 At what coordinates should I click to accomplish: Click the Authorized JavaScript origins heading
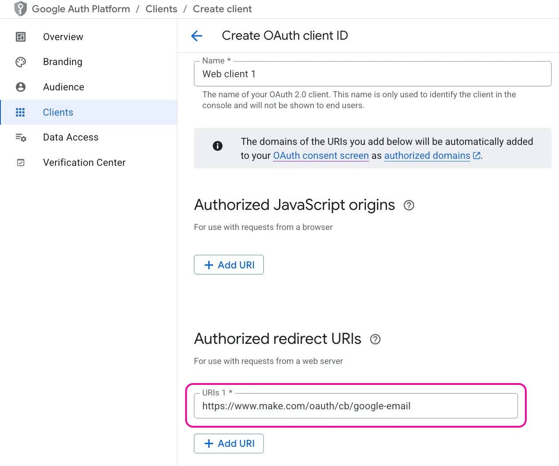pos(294,205)
